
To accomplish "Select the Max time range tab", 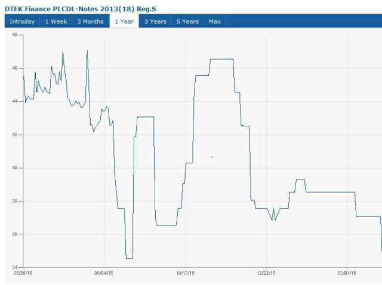I will 214,21.
